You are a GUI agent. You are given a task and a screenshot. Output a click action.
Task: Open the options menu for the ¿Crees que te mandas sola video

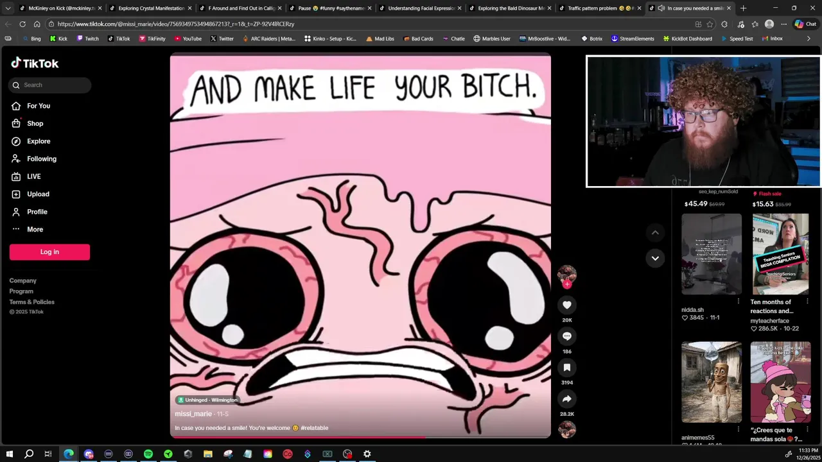(807, 430)
